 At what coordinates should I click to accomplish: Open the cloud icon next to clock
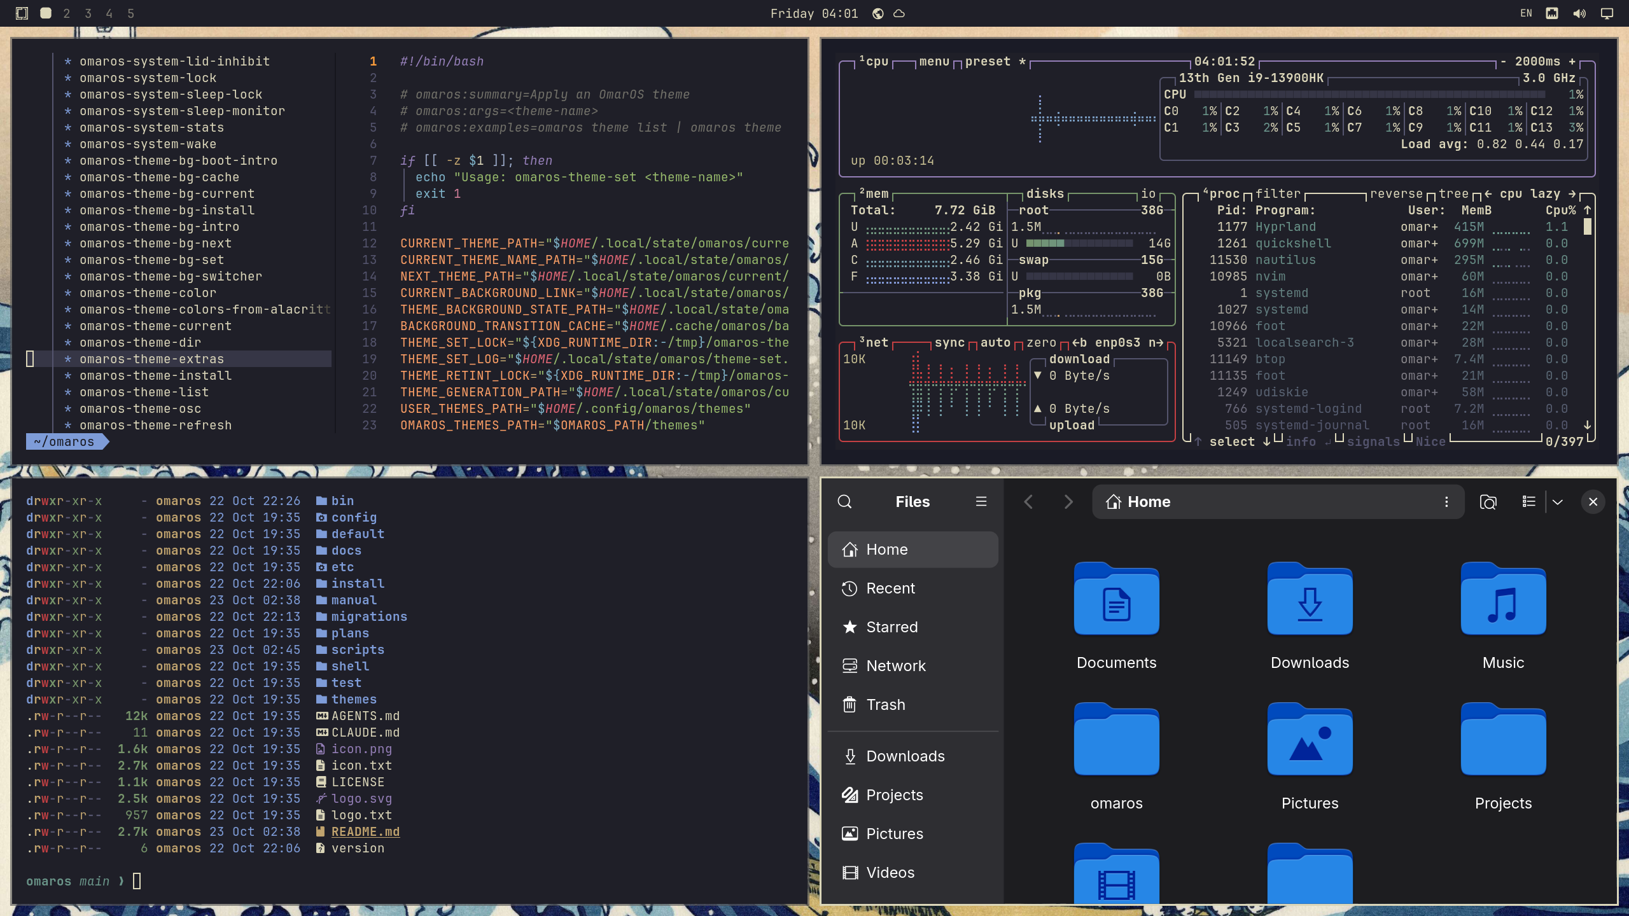tap(899, 13)
